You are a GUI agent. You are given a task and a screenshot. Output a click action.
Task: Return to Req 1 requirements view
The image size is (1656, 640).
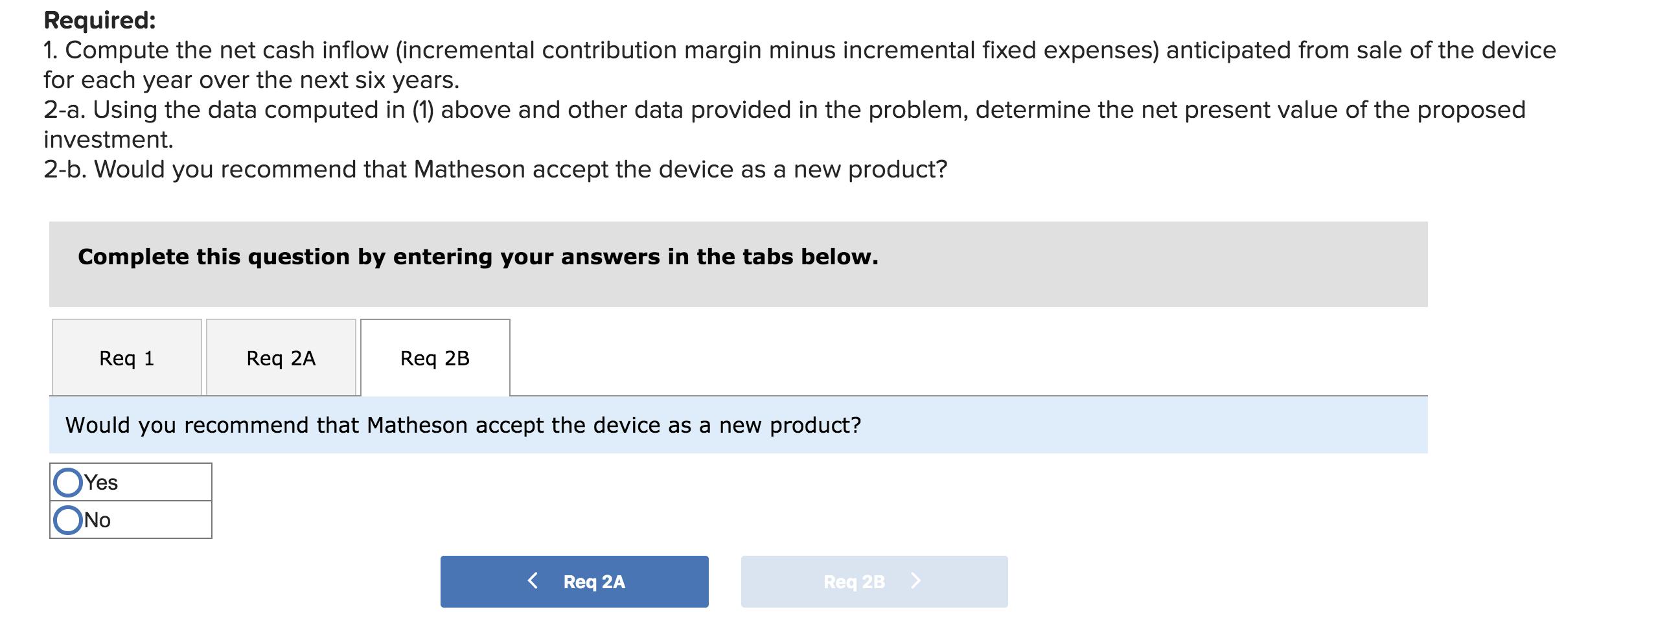click(x=127, y=357)
